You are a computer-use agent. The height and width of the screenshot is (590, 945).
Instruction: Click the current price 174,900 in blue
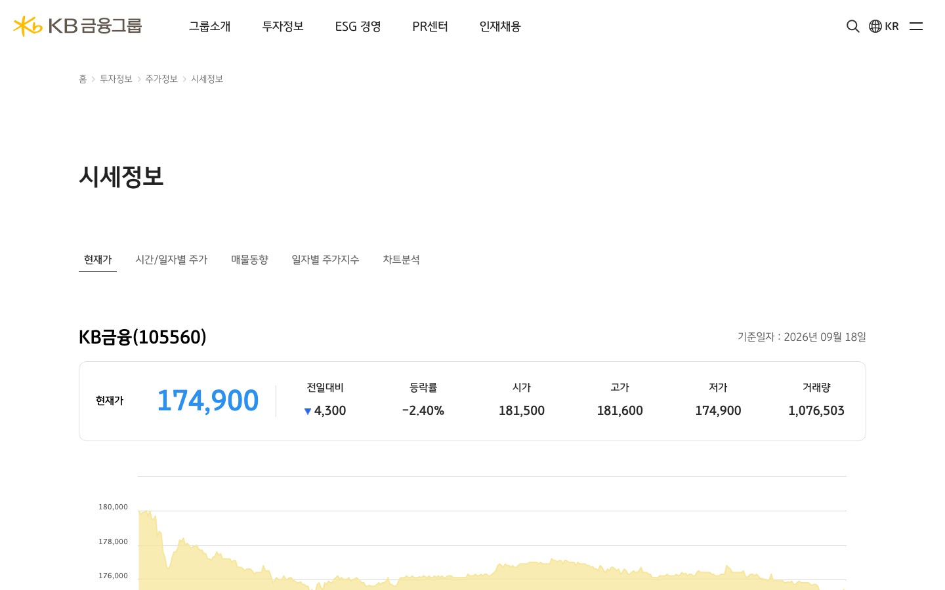(208, 401)
